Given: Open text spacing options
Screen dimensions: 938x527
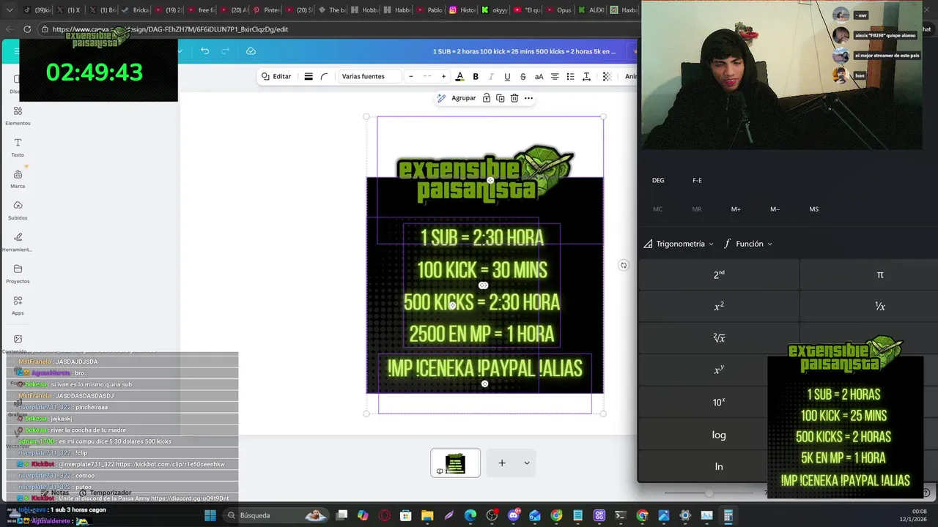Looking at the screenshot, I should point(586,77).
